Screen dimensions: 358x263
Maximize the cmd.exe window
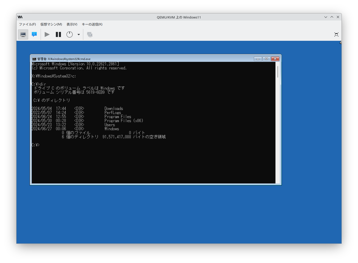(266, 59)
